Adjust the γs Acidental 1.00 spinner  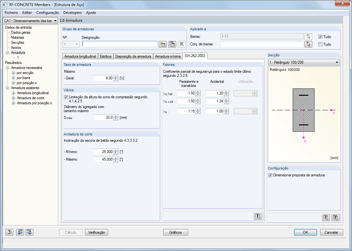tap(226, 111)
